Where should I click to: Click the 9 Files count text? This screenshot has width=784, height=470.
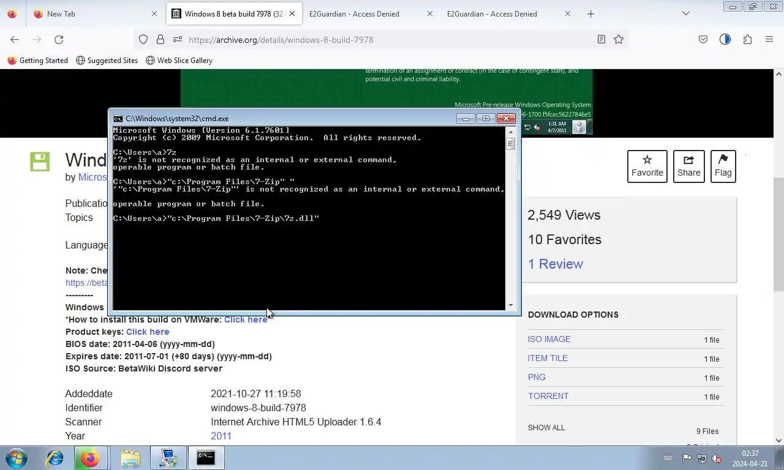coord(707,431)
